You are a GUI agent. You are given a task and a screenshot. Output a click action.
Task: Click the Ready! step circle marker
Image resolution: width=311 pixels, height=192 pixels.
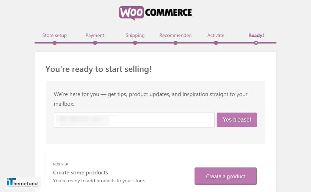(x=256, y=43)
